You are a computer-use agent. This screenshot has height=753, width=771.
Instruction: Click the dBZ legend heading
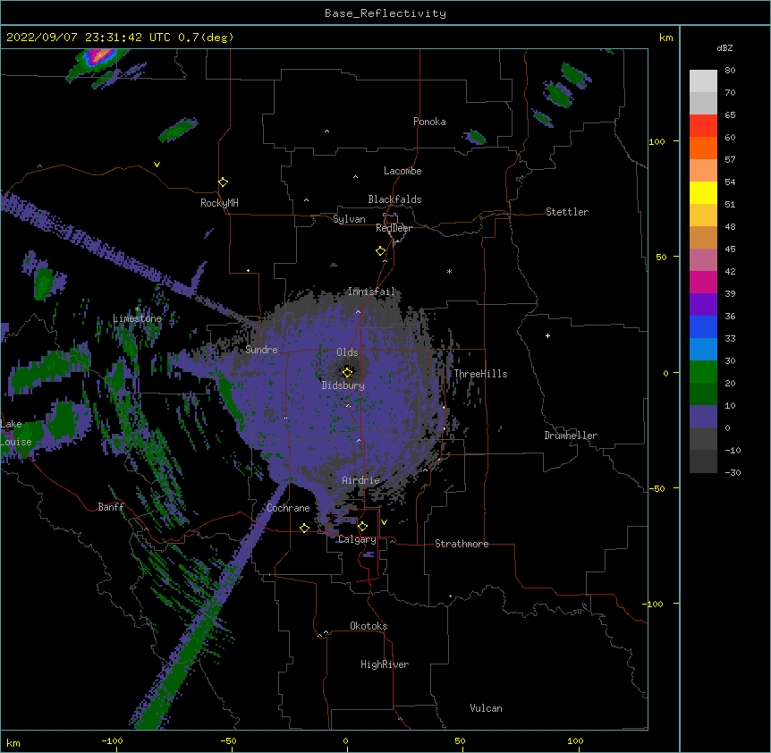(x=724, y=47)
